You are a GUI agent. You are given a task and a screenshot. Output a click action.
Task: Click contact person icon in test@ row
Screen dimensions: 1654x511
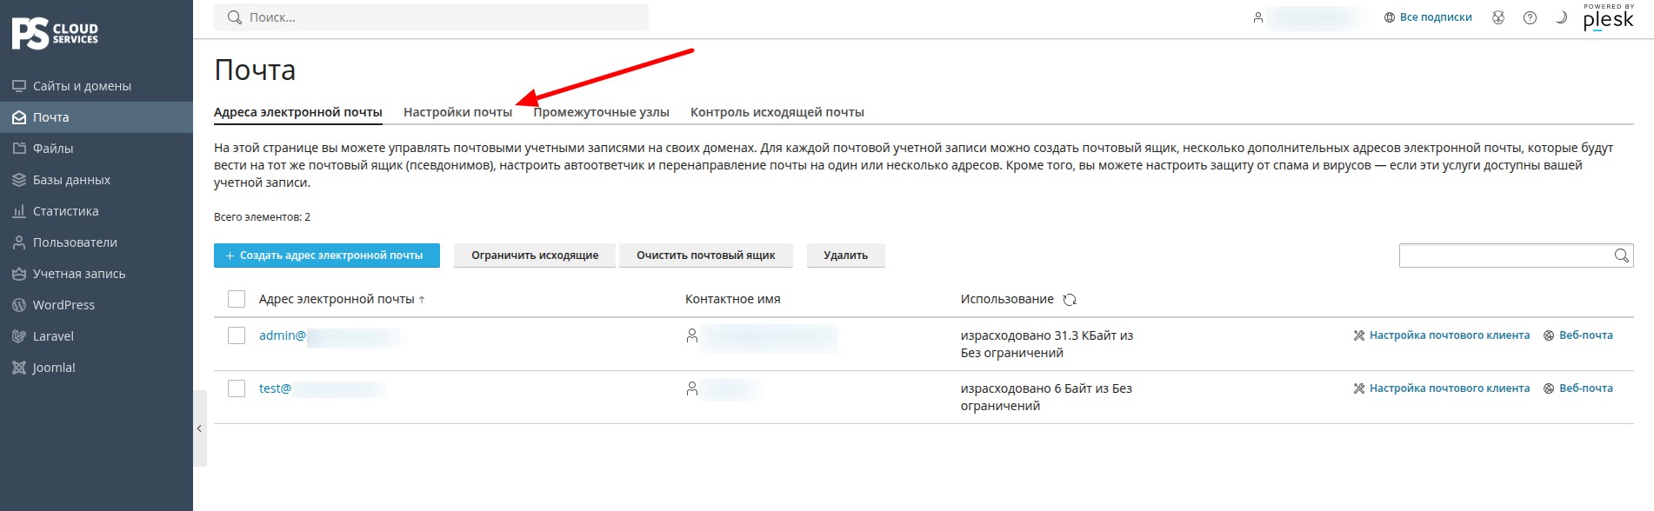pyautogui.click(x=692, y=388)
